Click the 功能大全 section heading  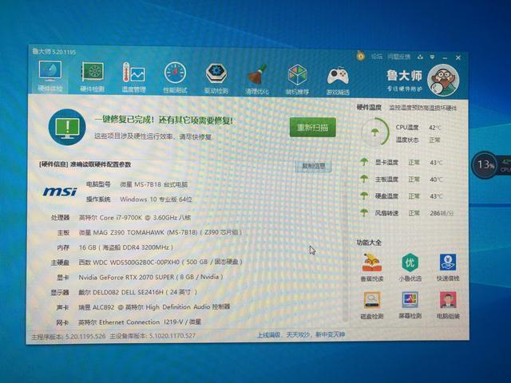point(369,243)
